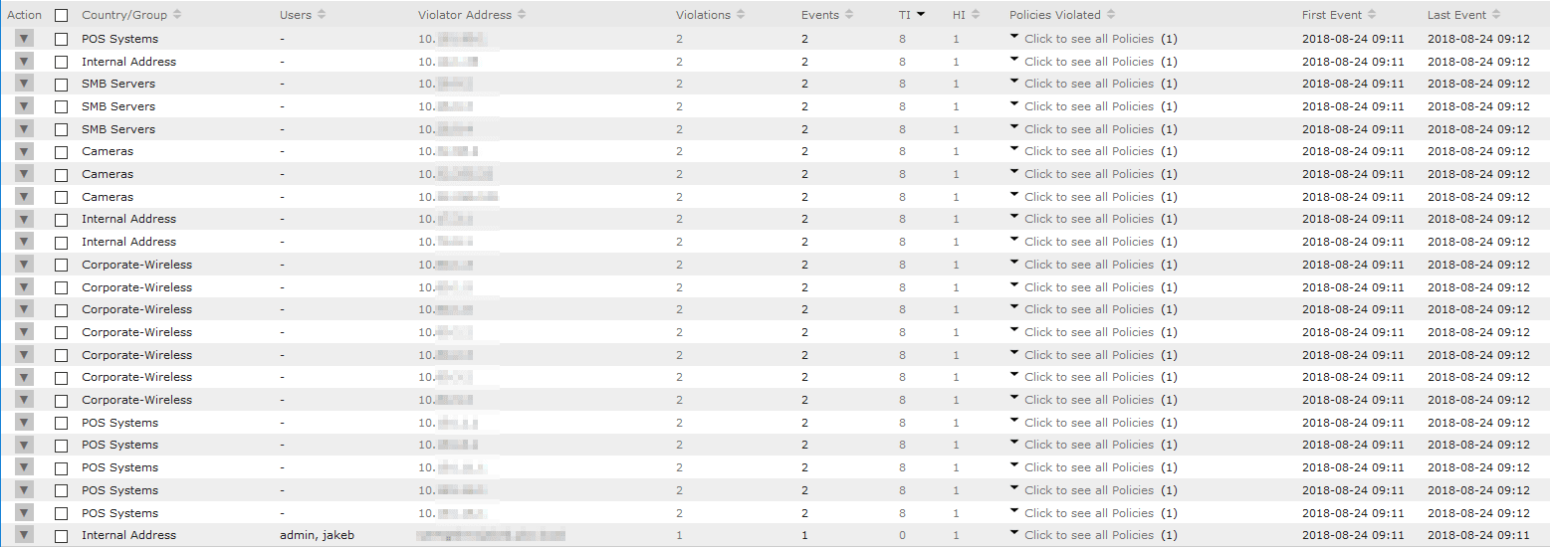Sort by Last Event column arrows
Viewport: 1551px width, 547px height.
click(1495, 15)
